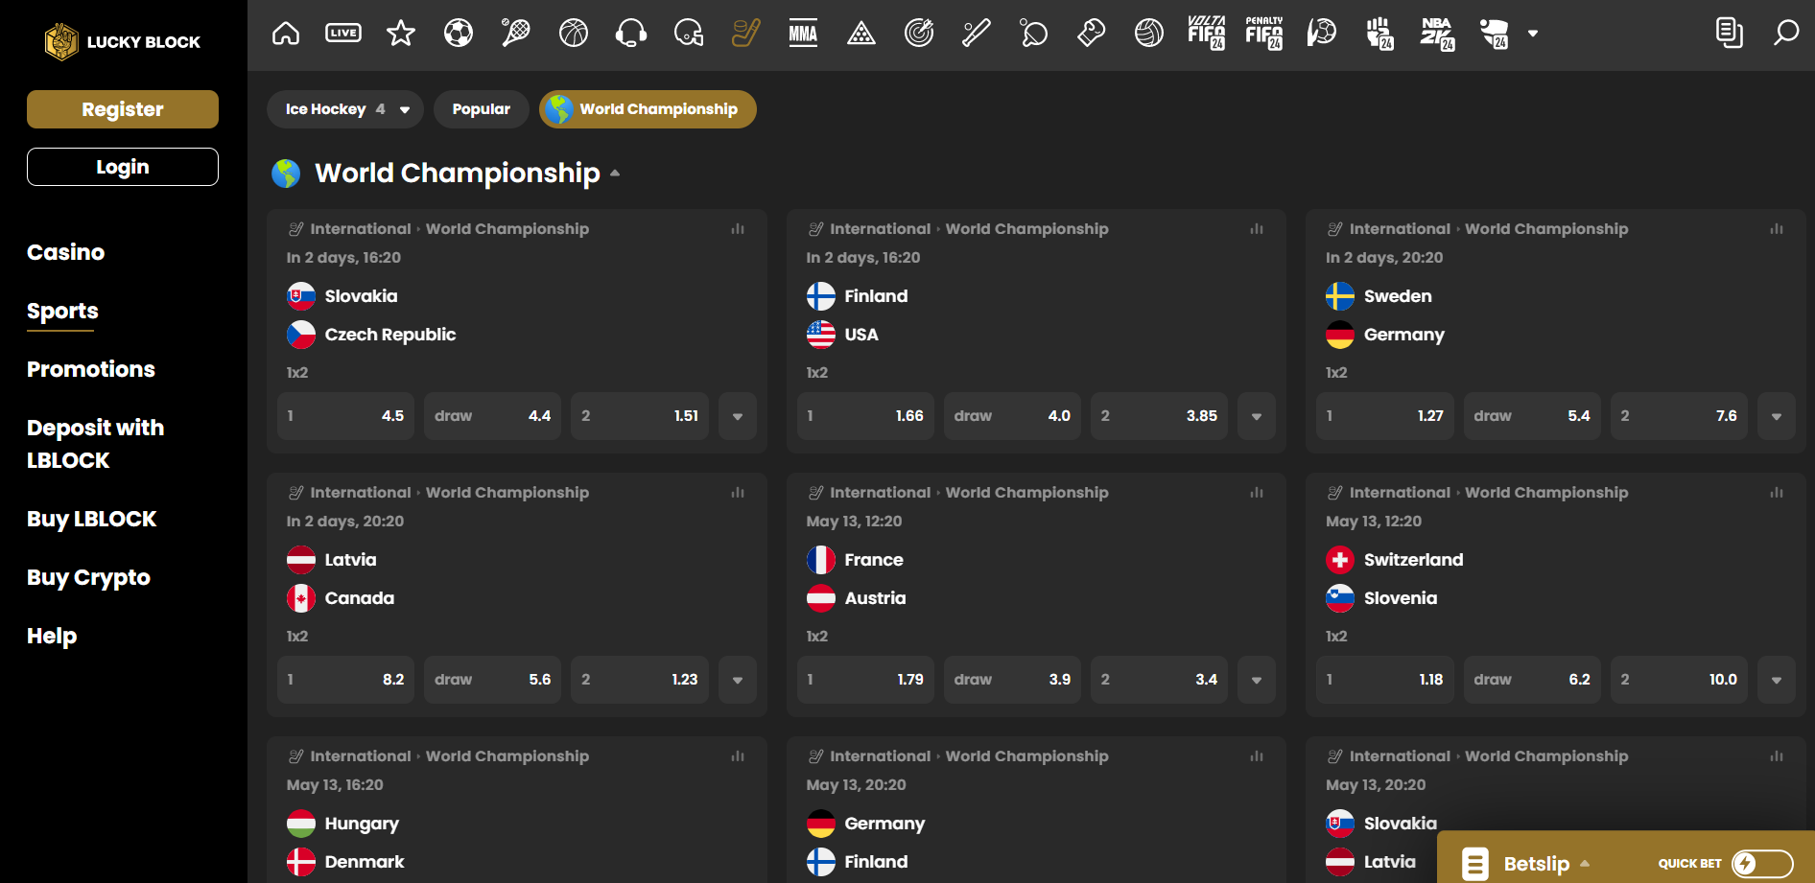Bet on France win at 1.79
This screenshot has height=883, width=1815.
click(865, 680)
